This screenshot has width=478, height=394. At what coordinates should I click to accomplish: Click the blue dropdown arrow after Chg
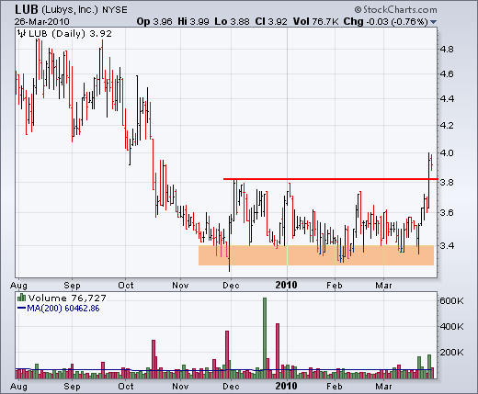[433, 22]
